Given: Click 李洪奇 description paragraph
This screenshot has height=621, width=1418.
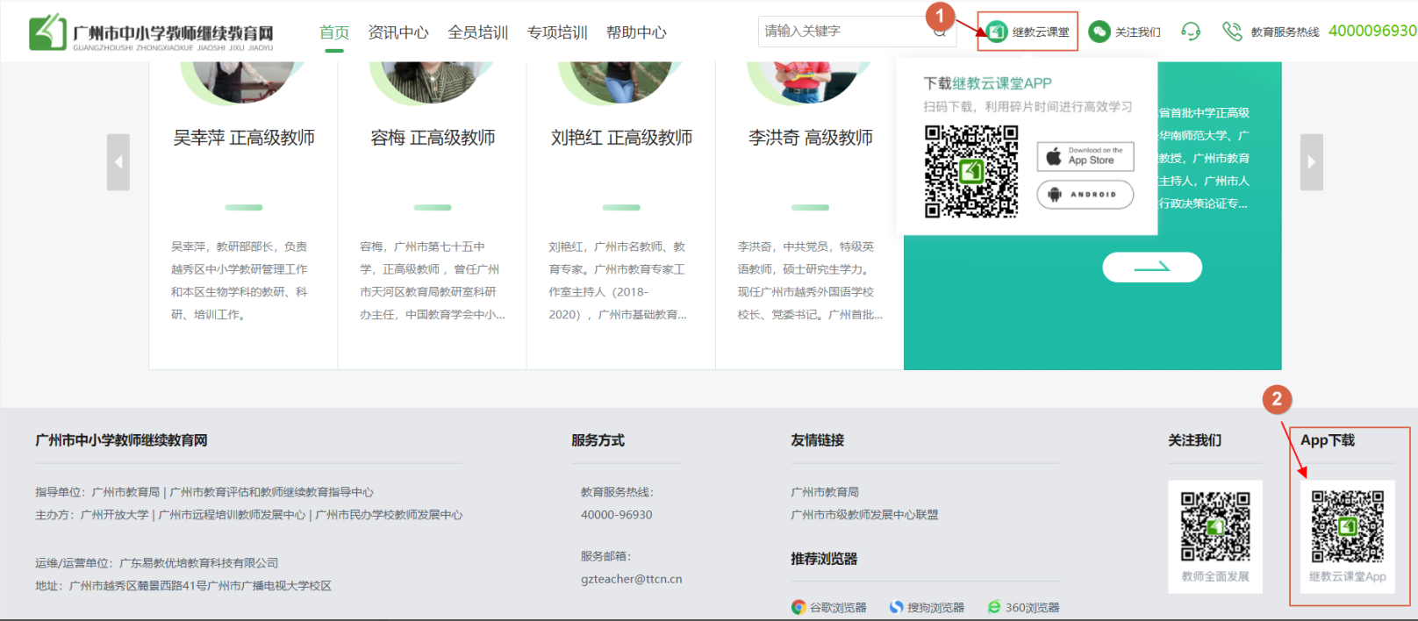Looking at the screenshot, I should point(810,281).
